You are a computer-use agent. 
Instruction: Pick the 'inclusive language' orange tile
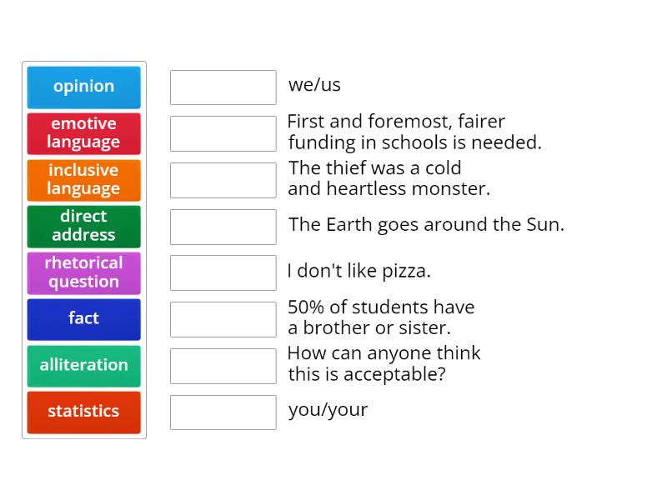coord(83,180)
